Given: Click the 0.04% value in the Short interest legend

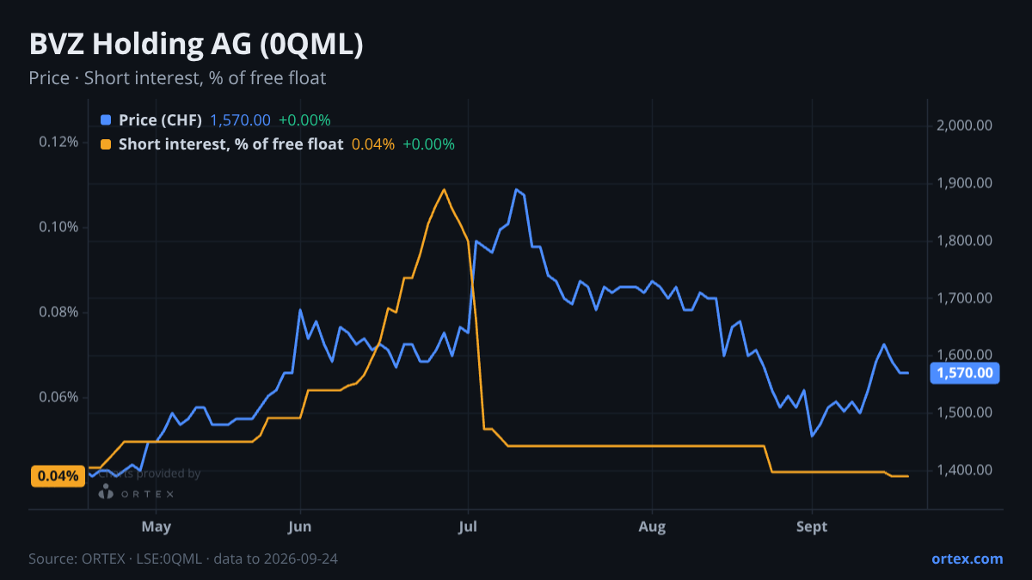Looking at the screenshot, I should click(x=373, y=144).
